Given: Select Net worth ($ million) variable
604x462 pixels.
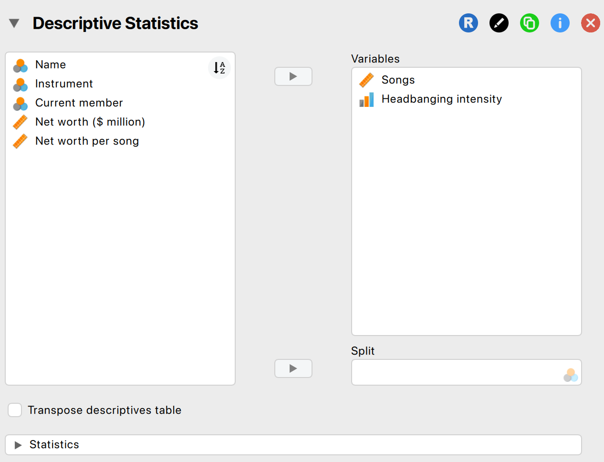Looking at the screenshot, I should 90,122.
